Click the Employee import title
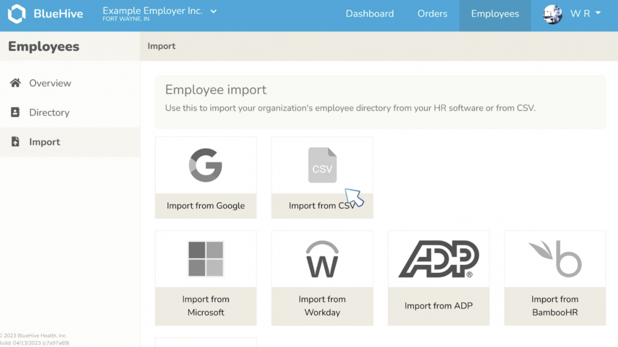 click(215, 90)
